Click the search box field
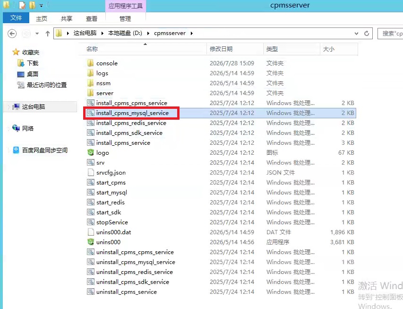Viewport: 403px width, 309px height. pos(390,34)
